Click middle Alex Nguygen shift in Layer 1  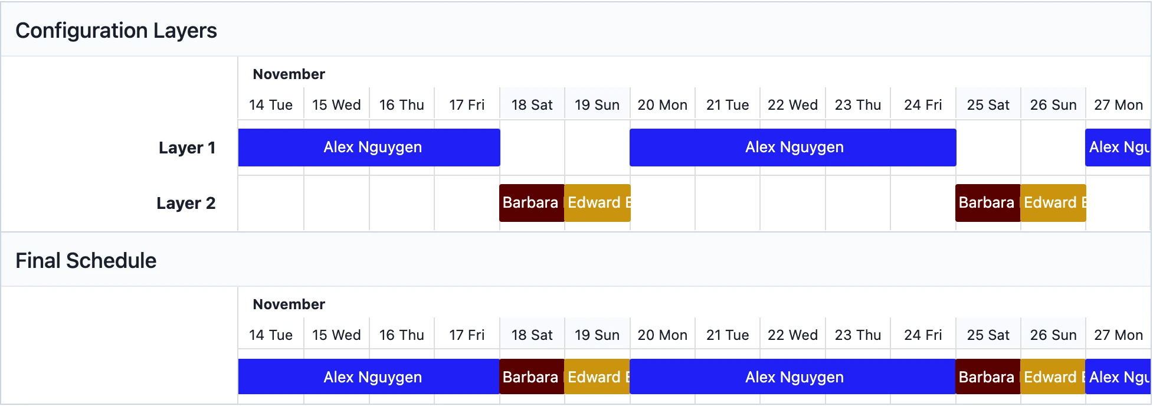[792, 148]
